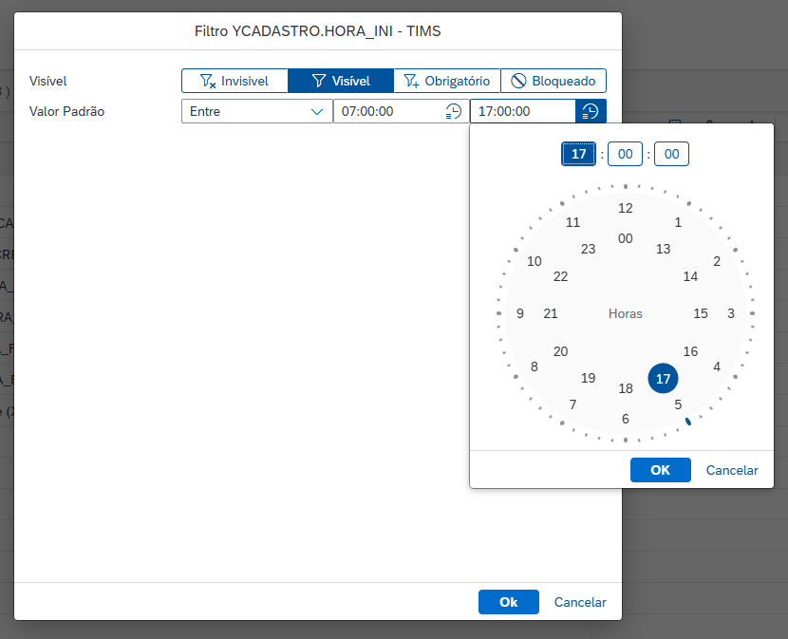The image size is (788, 639).
Task: Pick hour 10 on the clock
Action: point(535,261)
